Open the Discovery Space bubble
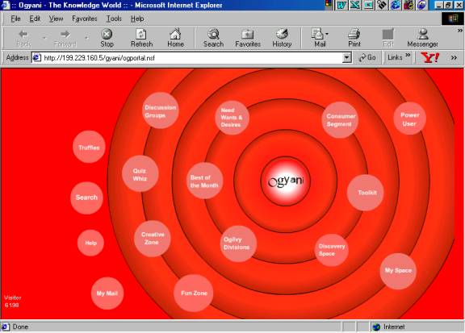Viewport: 465px width, 333px height. 332,250
